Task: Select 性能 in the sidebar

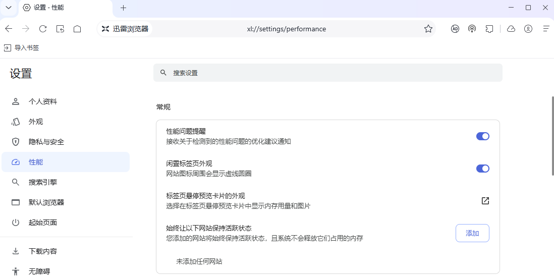Action: [x=66, y=162]
